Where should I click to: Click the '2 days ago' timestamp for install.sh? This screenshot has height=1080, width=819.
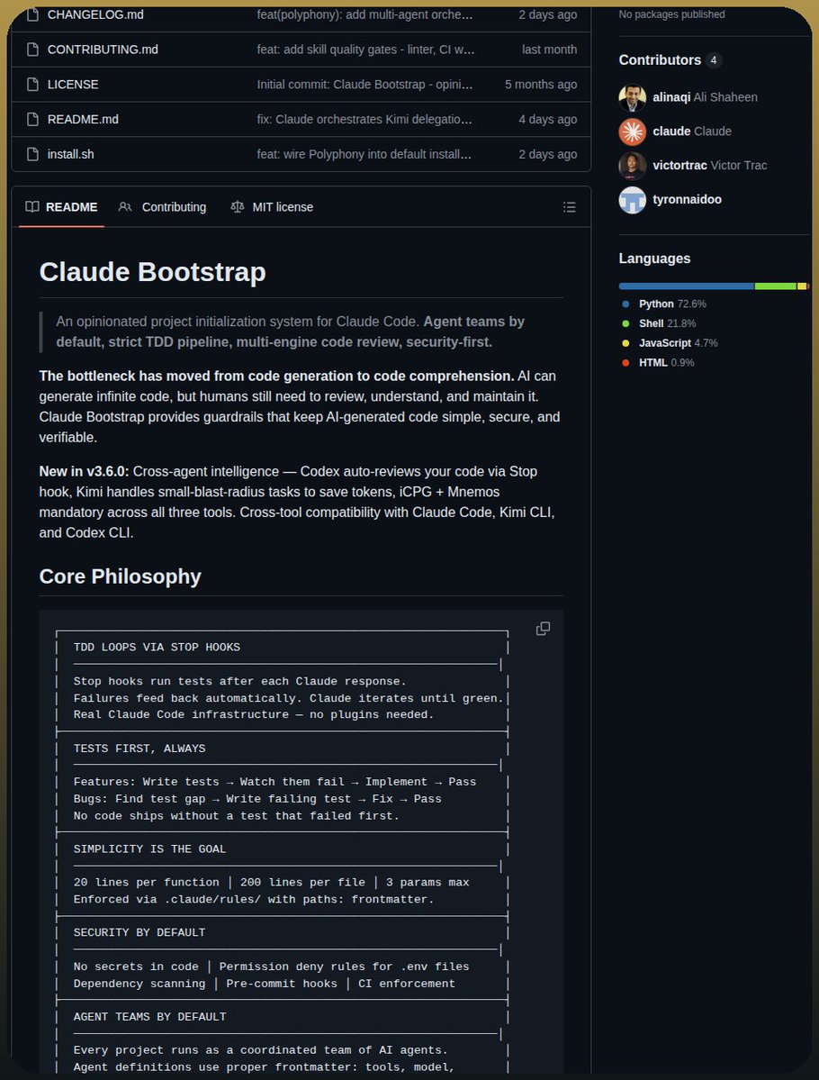(548, 154)
